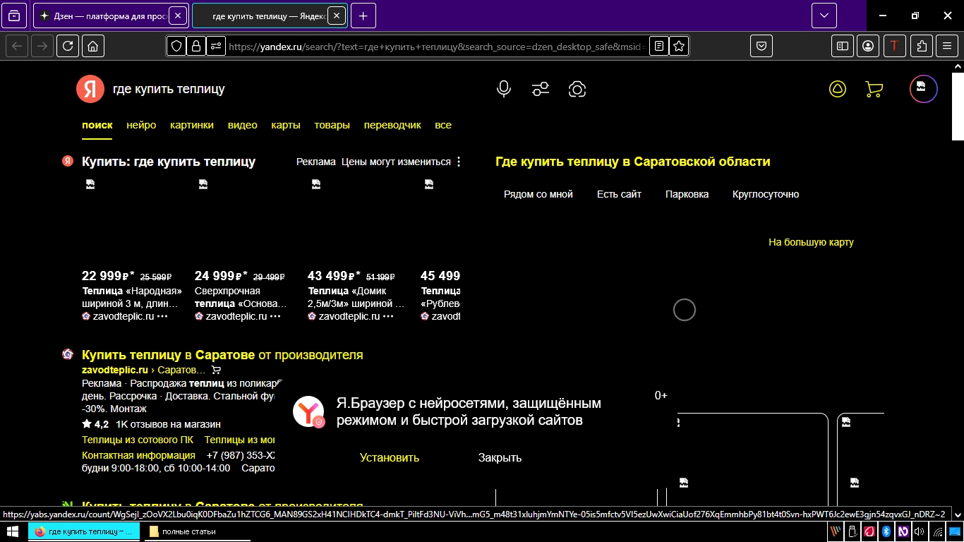Save page to Pocket
The height and width of the screenshot is (542, 964).
click(761, 46)
